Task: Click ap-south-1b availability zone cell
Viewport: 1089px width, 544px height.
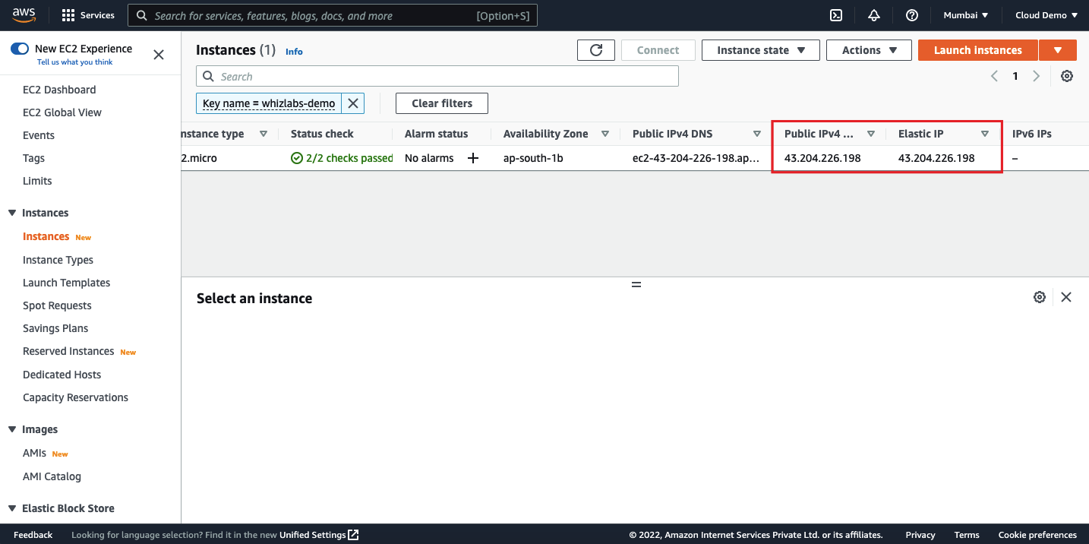Action: (533, 158)
